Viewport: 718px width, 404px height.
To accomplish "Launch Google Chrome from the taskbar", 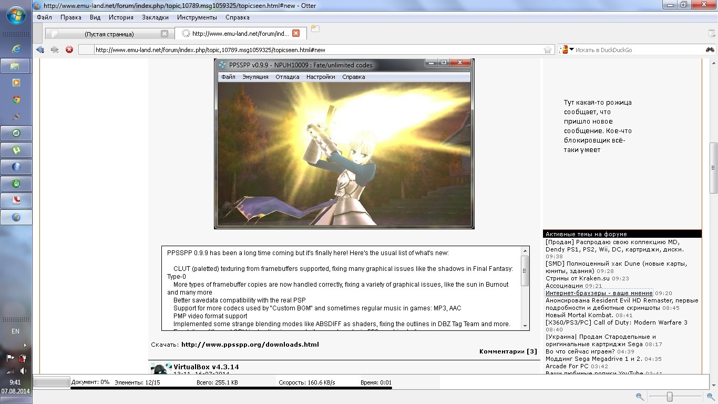I will (x=16, y=99).
